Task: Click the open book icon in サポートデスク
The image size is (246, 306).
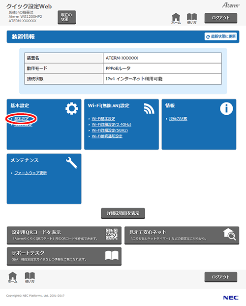Action: pyautogui.click(x=112, y=255)
